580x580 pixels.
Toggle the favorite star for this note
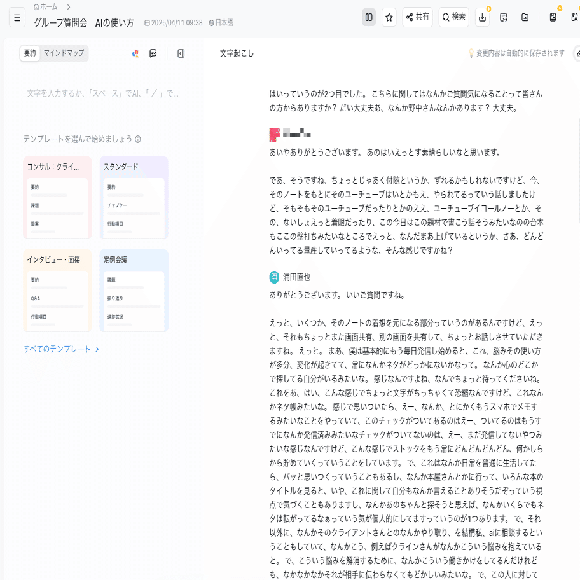[389, 17]
